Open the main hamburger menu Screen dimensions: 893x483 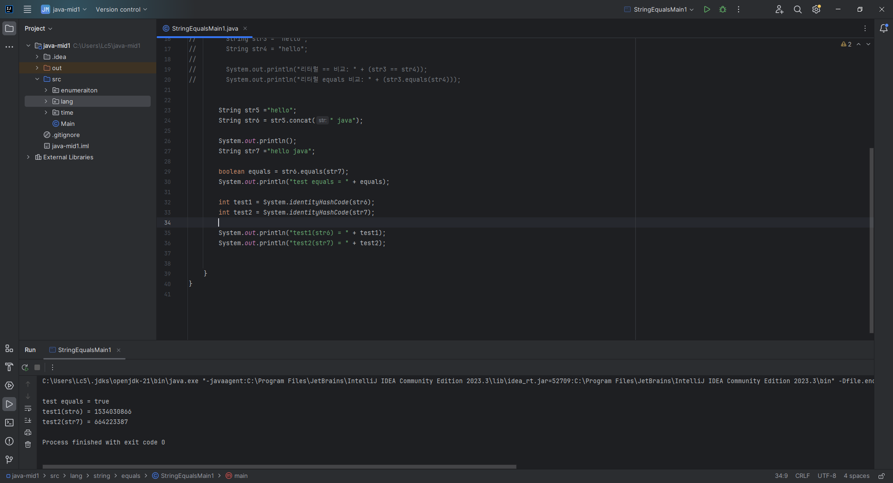coord(27,9)
